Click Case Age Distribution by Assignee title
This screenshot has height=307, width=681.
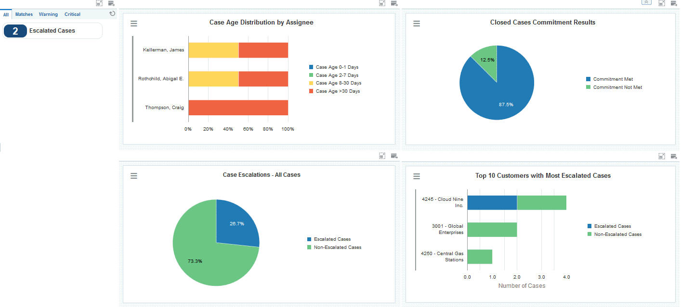pos(262,23)
